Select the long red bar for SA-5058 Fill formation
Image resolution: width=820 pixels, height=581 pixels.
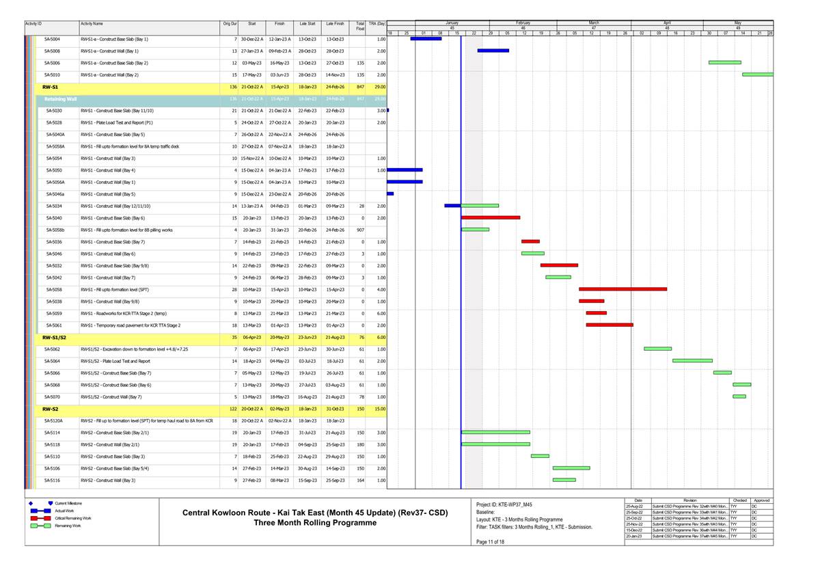623,289
